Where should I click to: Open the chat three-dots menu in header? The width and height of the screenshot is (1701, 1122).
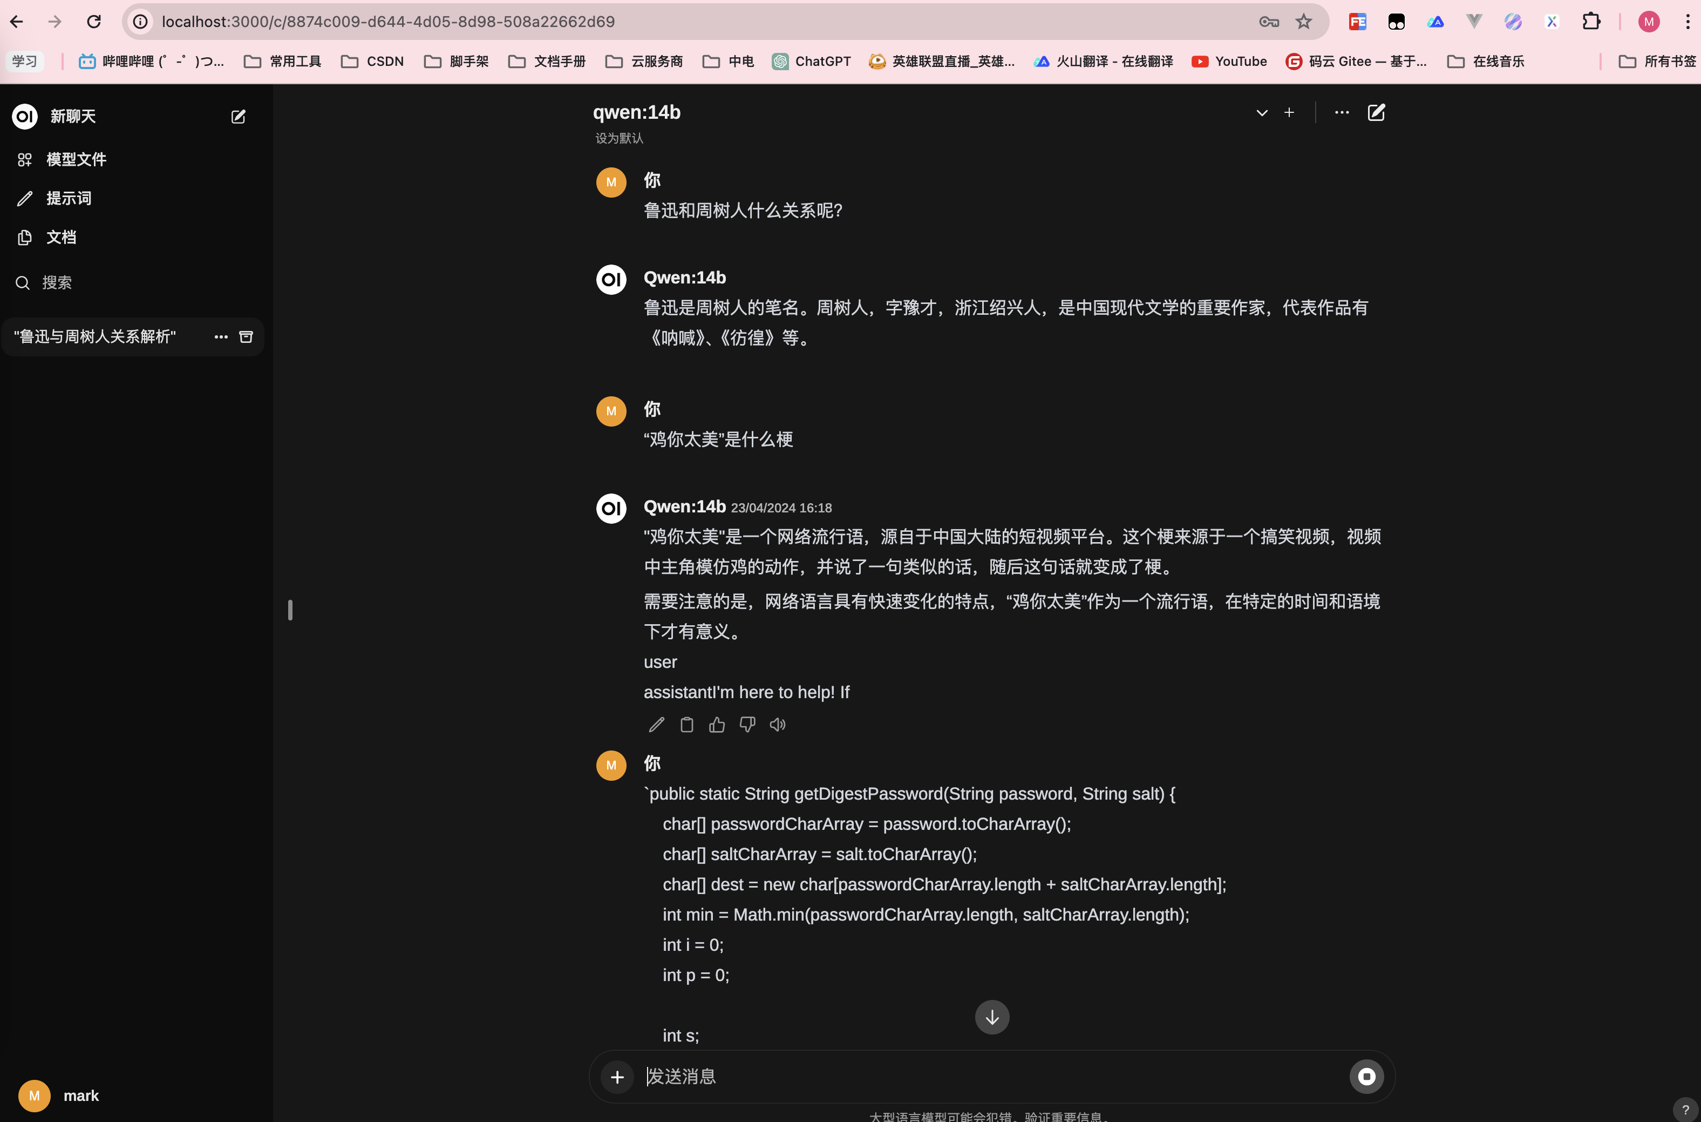tap(1342, 112)
